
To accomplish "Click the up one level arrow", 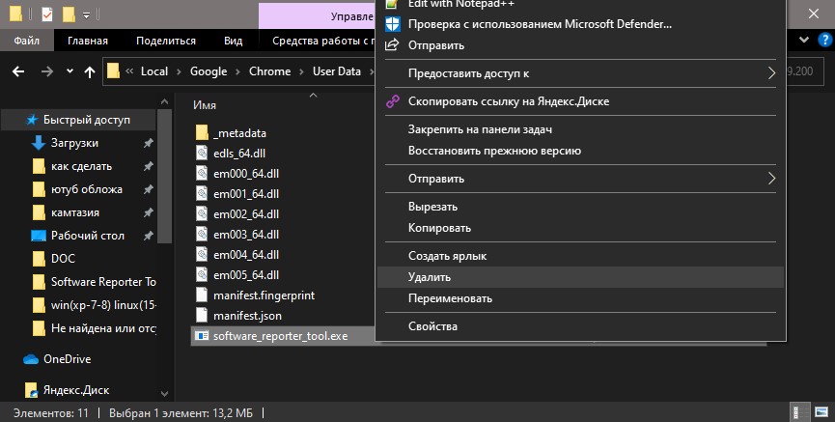I will [90, 71].
